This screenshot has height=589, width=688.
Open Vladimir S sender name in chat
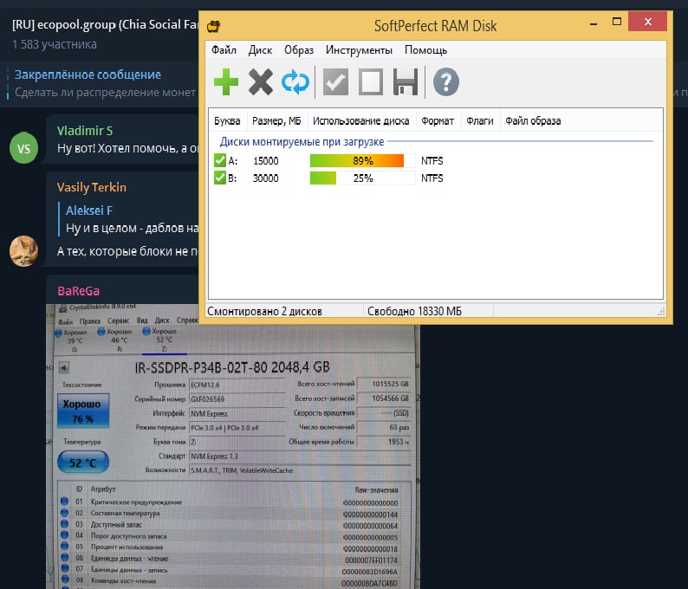pos(85,131)
